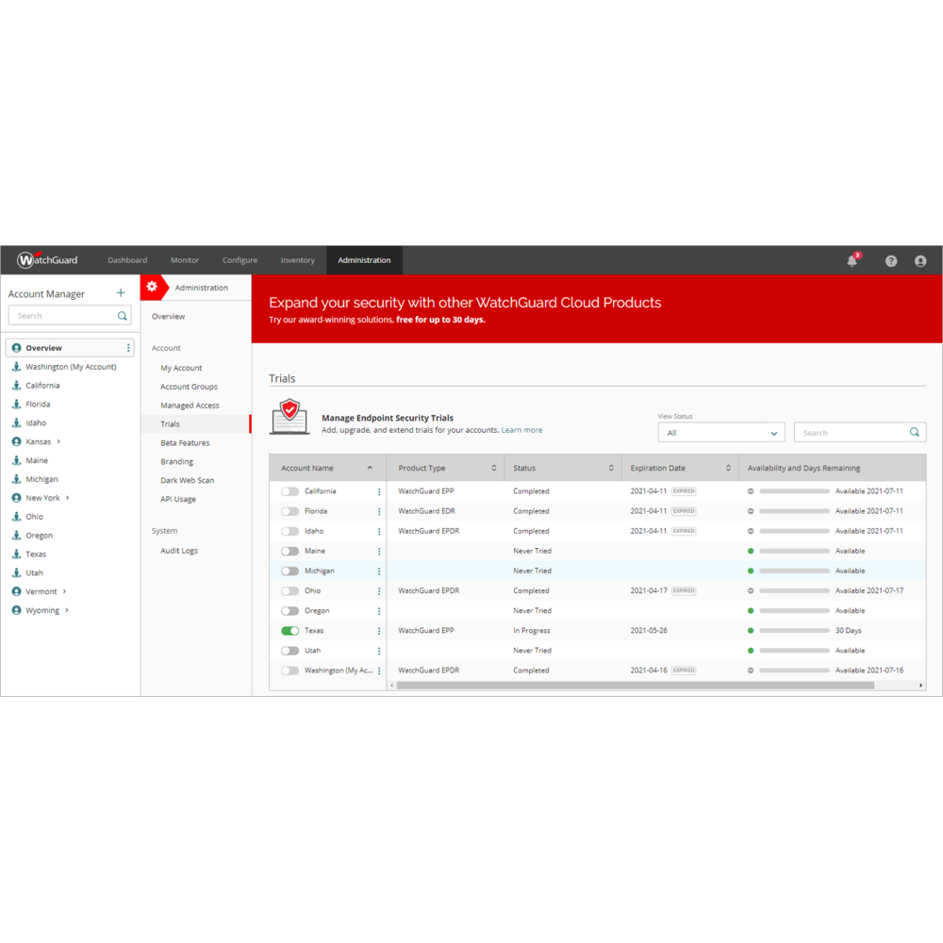The width and height of the screenshot is (943, 943).
Task: Open the Texas row options menu
Action: click(x=379, y=631)
